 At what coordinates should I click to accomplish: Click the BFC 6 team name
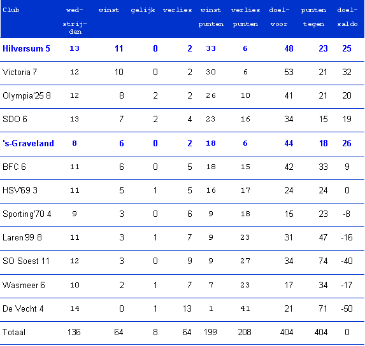pos(14,167)
